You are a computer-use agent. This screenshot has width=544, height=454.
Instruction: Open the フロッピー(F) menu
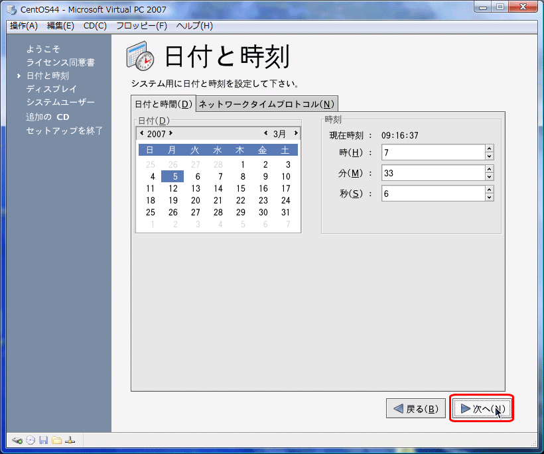[141, 26]
